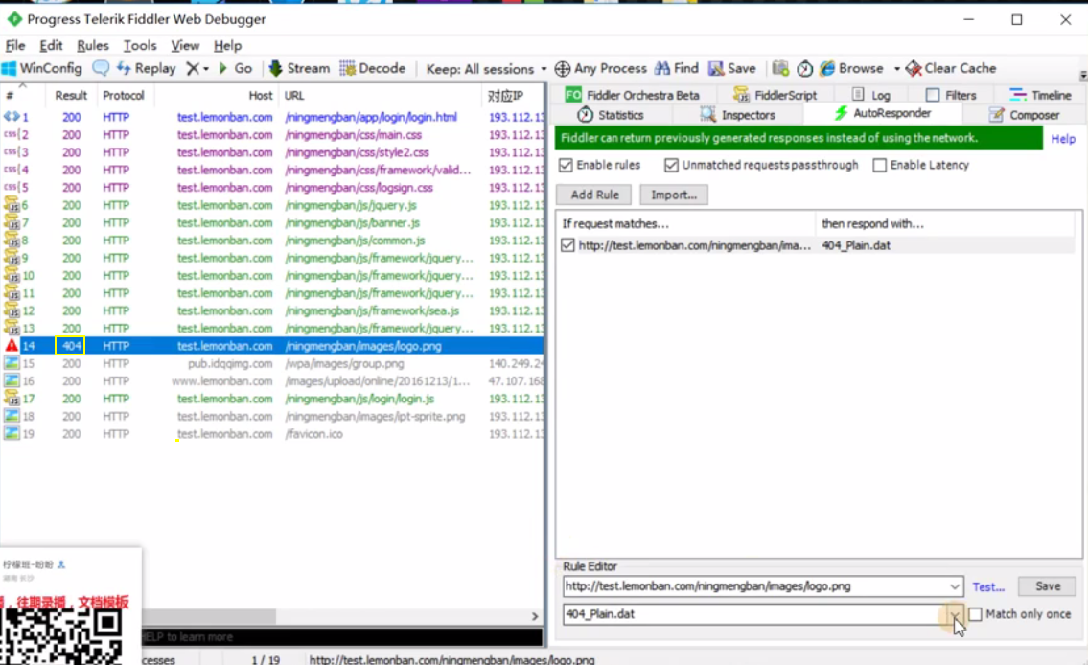Click Any Process target icon
The height and width of the screenshot is (665, 1088).
(x=563, y=68)
